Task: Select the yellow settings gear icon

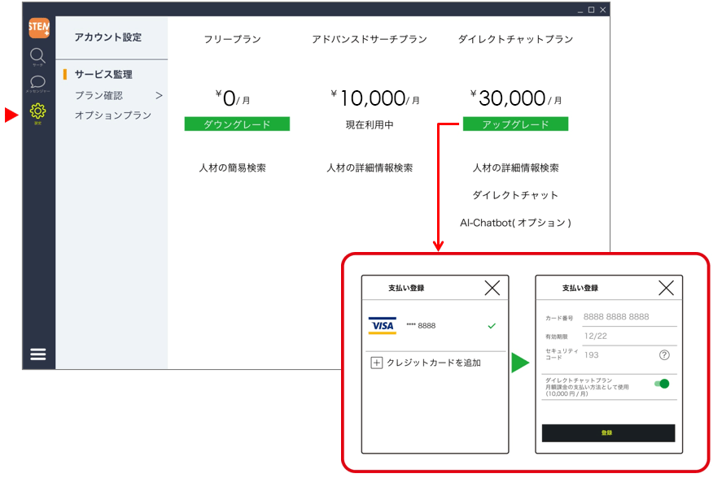Action: click(38, 112)
